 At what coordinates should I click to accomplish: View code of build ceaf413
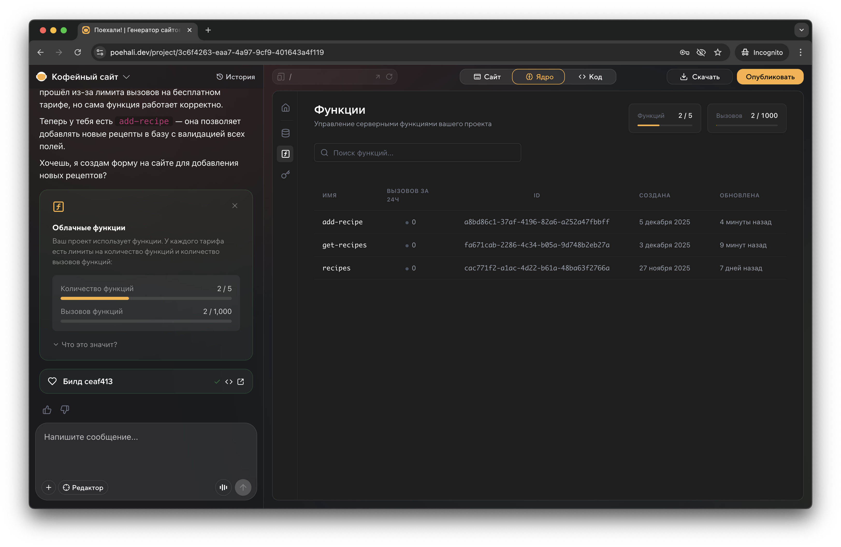coord(229,381)
